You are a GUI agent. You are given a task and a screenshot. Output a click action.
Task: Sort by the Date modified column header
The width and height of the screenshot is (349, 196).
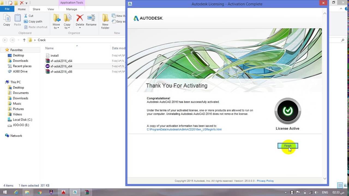tap(119, 48)
